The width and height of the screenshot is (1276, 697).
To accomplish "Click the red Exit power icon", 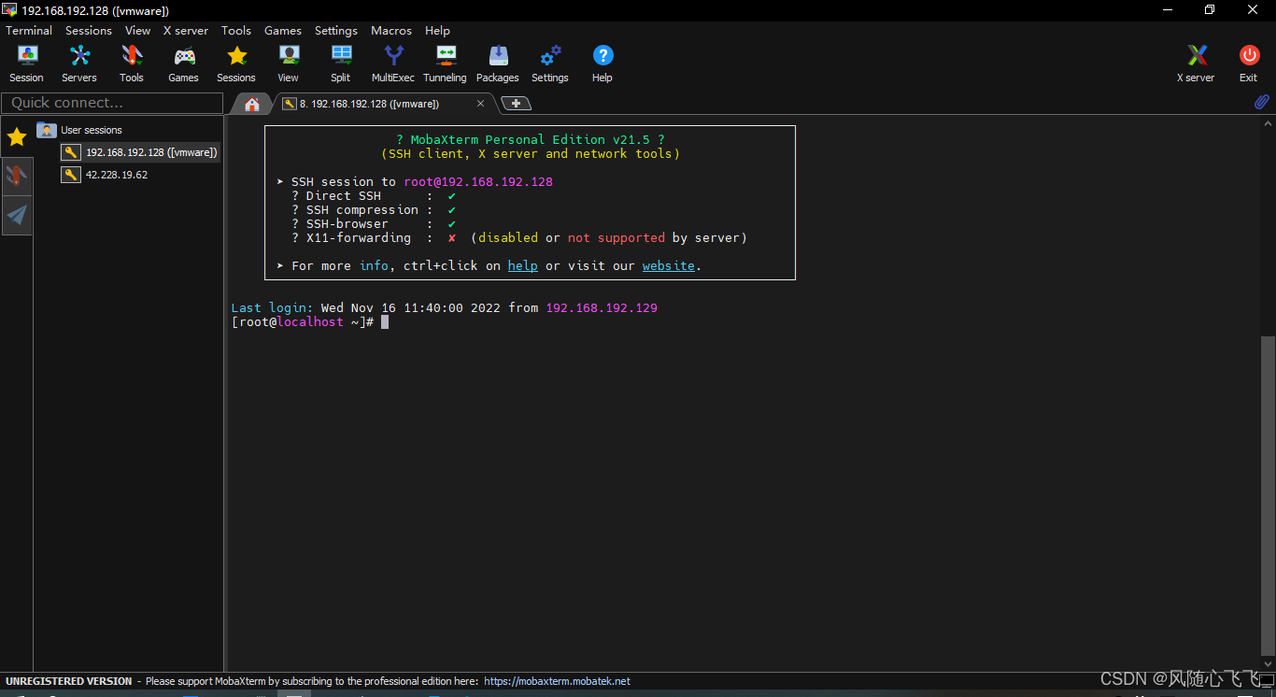I will (x=1249, y=64).
